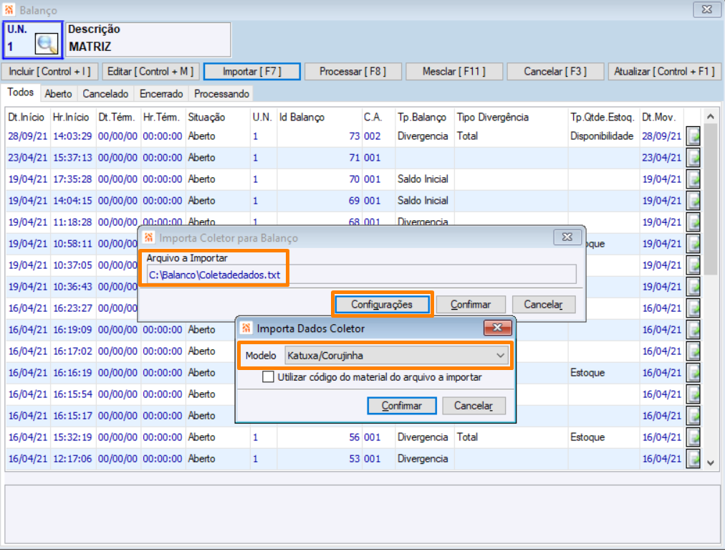Click the Dt.Início column header
This screenshot has height=550, width=725.
[x=27, y=117]
